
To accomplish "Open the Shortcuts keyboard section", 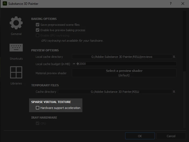I will click(x=16, y=52).
